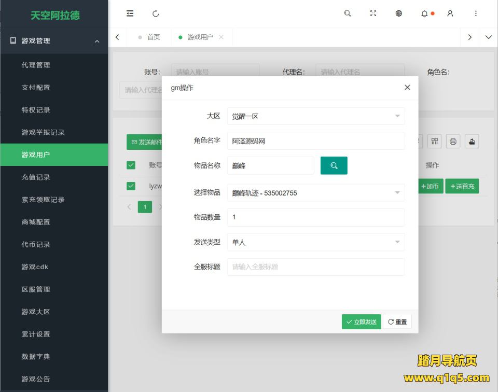Uncheck the lyzw row checkbox
This screenshot has height=392, width=498.
pos(131,186)
